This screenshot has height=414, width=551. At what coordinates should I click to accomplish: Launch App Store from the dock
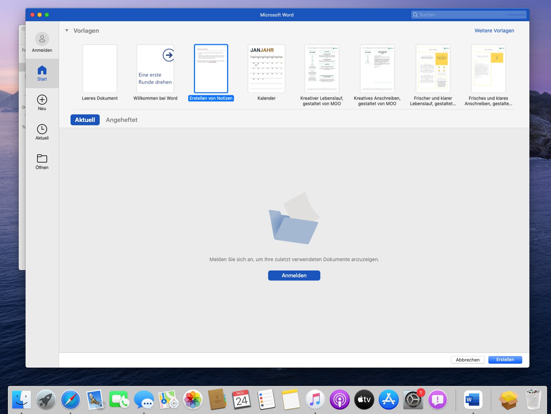389,400
